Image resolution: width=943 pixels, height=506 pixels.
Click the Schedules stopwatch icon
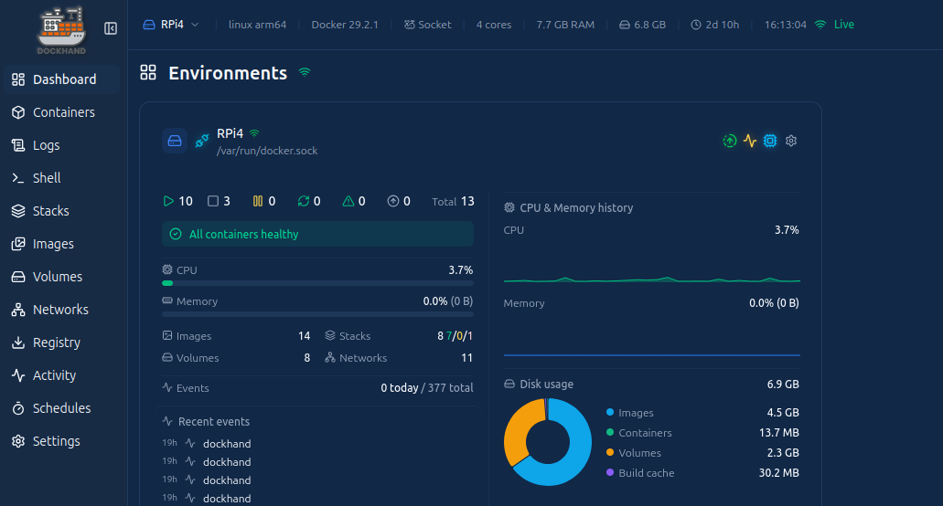pos(17,408)
